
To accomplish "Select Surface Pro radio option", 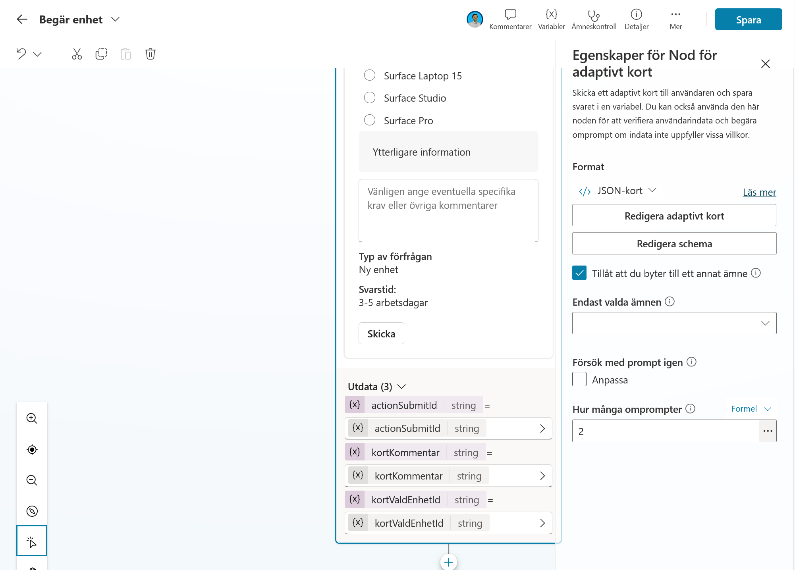I will click(370, 120).
